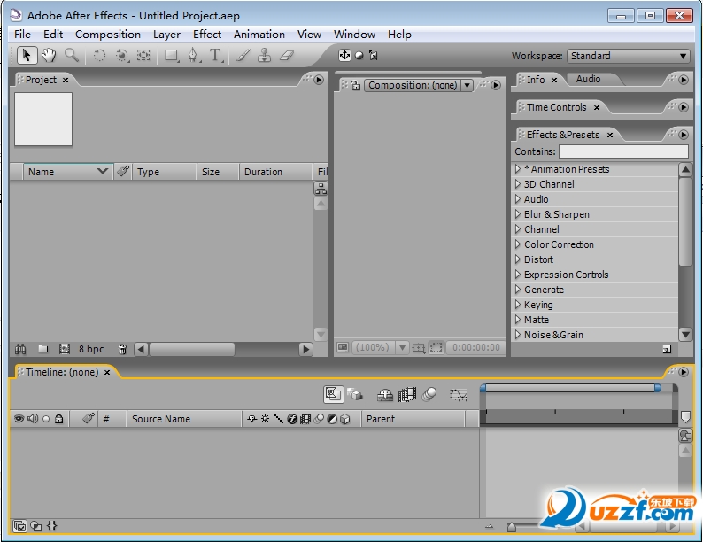Click the Label tag column in Timeline
This screenshot has width=703, height=542.
(89, 419)
